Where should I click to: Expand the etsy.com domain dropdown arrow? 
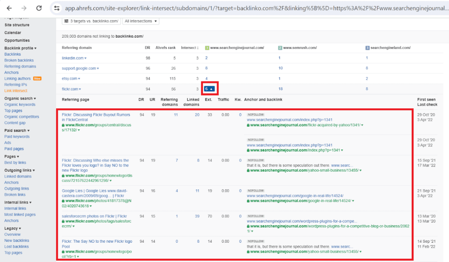point(79,79)
